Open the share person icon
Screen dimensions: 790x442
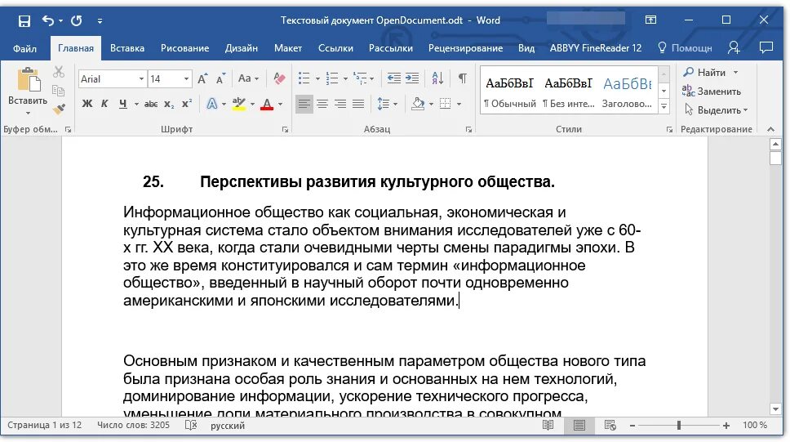pos(734,48)
